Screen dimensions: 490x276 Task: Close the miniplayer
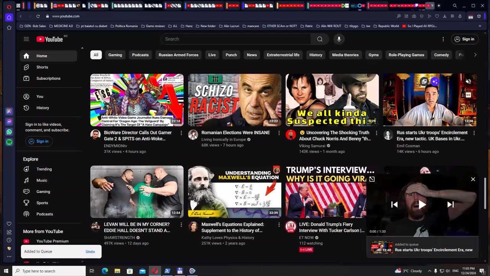(x=473, y=179)
